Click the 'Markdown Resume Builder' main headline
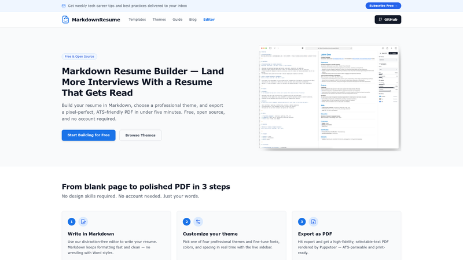Viewport: 463px width, 260px height. tap(143, 81)
